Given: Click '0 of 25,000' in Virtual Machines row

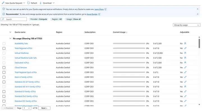Looking at the screenshot, I should [158, 53].
